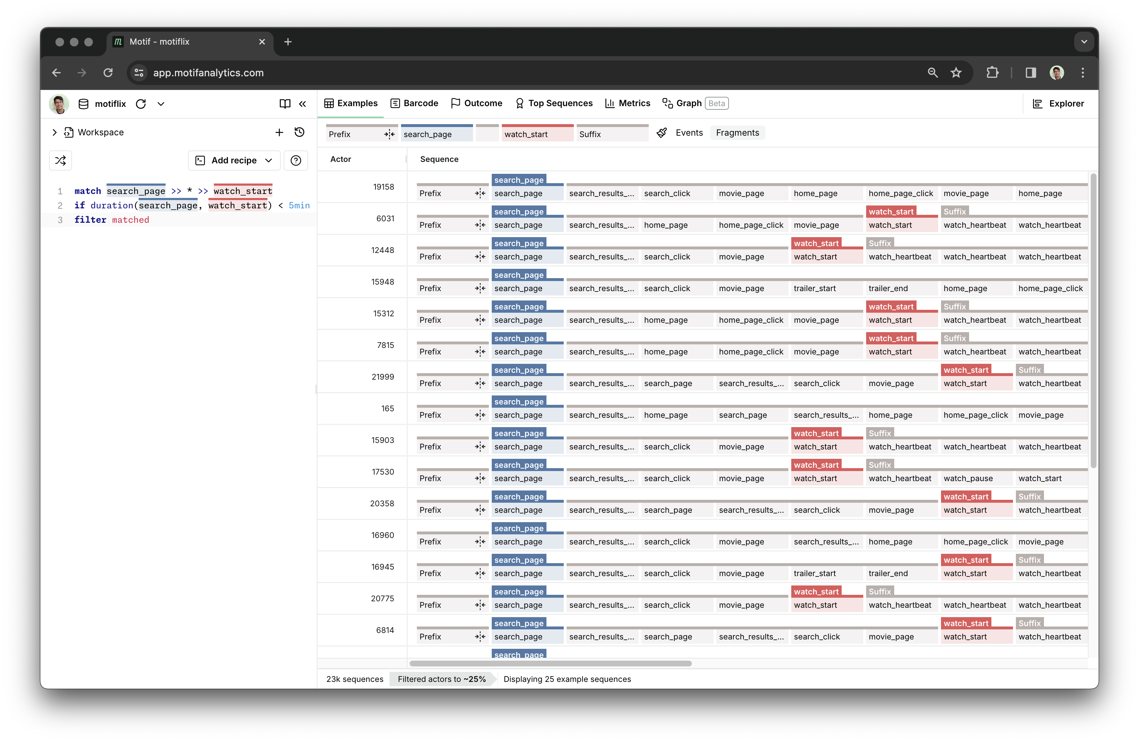This screenshot has width=1139, height=742.
Task: Switch view to Fragments
Action: 737,132
